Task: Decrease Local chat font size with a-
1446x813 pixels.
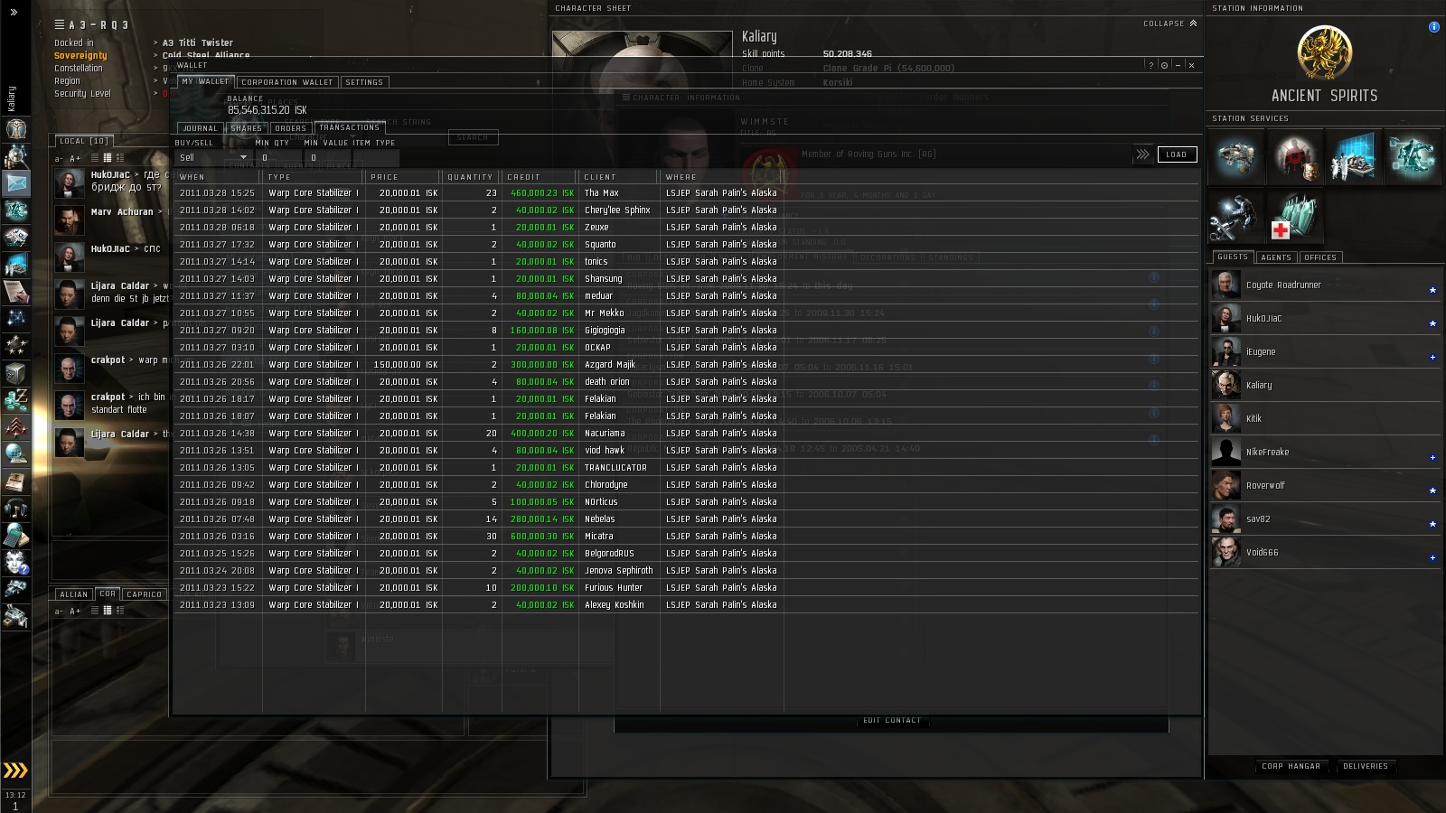Action: click(60, 159)
